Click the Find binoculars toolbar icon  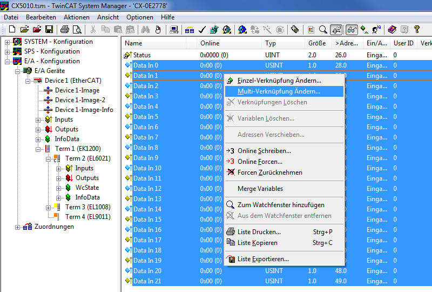click(145, 29)
